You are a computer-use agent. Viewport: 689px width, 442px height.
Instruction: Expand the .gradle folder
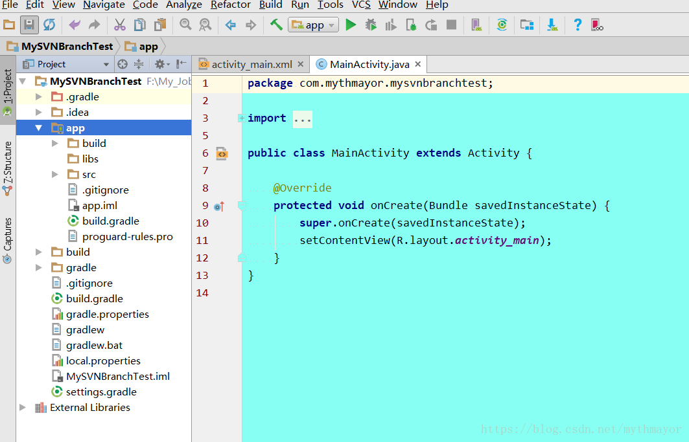tap(39, 96)
